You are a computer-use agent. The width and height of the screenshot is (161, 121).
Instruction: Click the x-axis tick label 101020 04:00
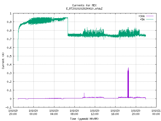(x=54, y=112)
